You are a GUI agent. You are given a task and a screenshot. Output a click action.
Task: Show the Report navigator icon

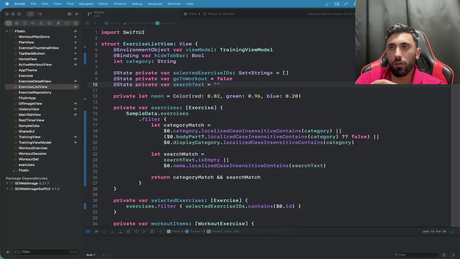pyautogui.click(x=75, y=23)
